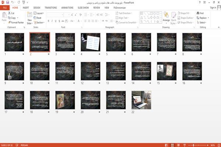Open the font name combo box
The width and height of the screenshot is (221, 147).
tap(55, 14)
